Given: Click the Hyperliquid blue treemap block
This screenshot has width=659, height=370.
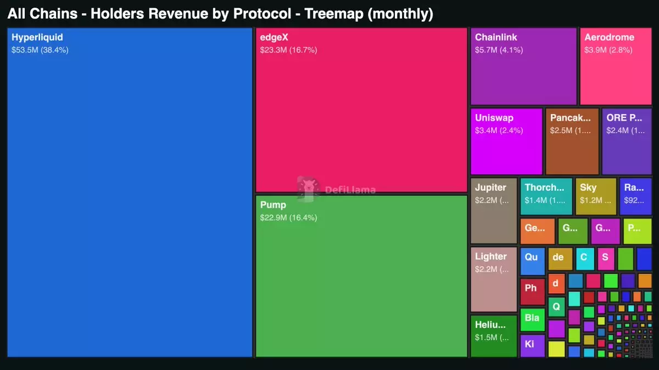Looking at the screenshot, I should point(130,192).
